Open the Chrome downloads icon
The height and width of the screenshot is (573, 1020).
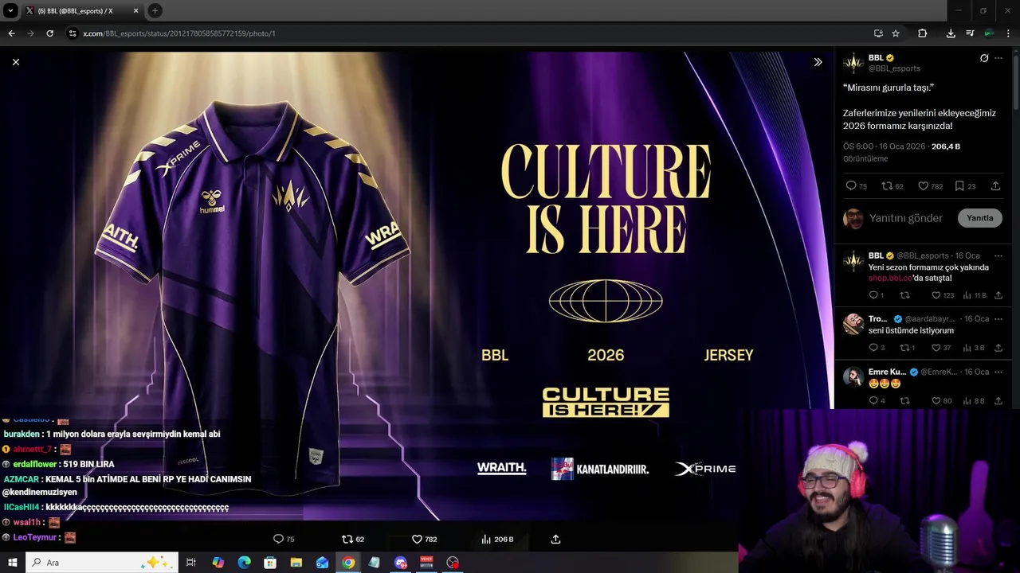click(x=951, y=33)
